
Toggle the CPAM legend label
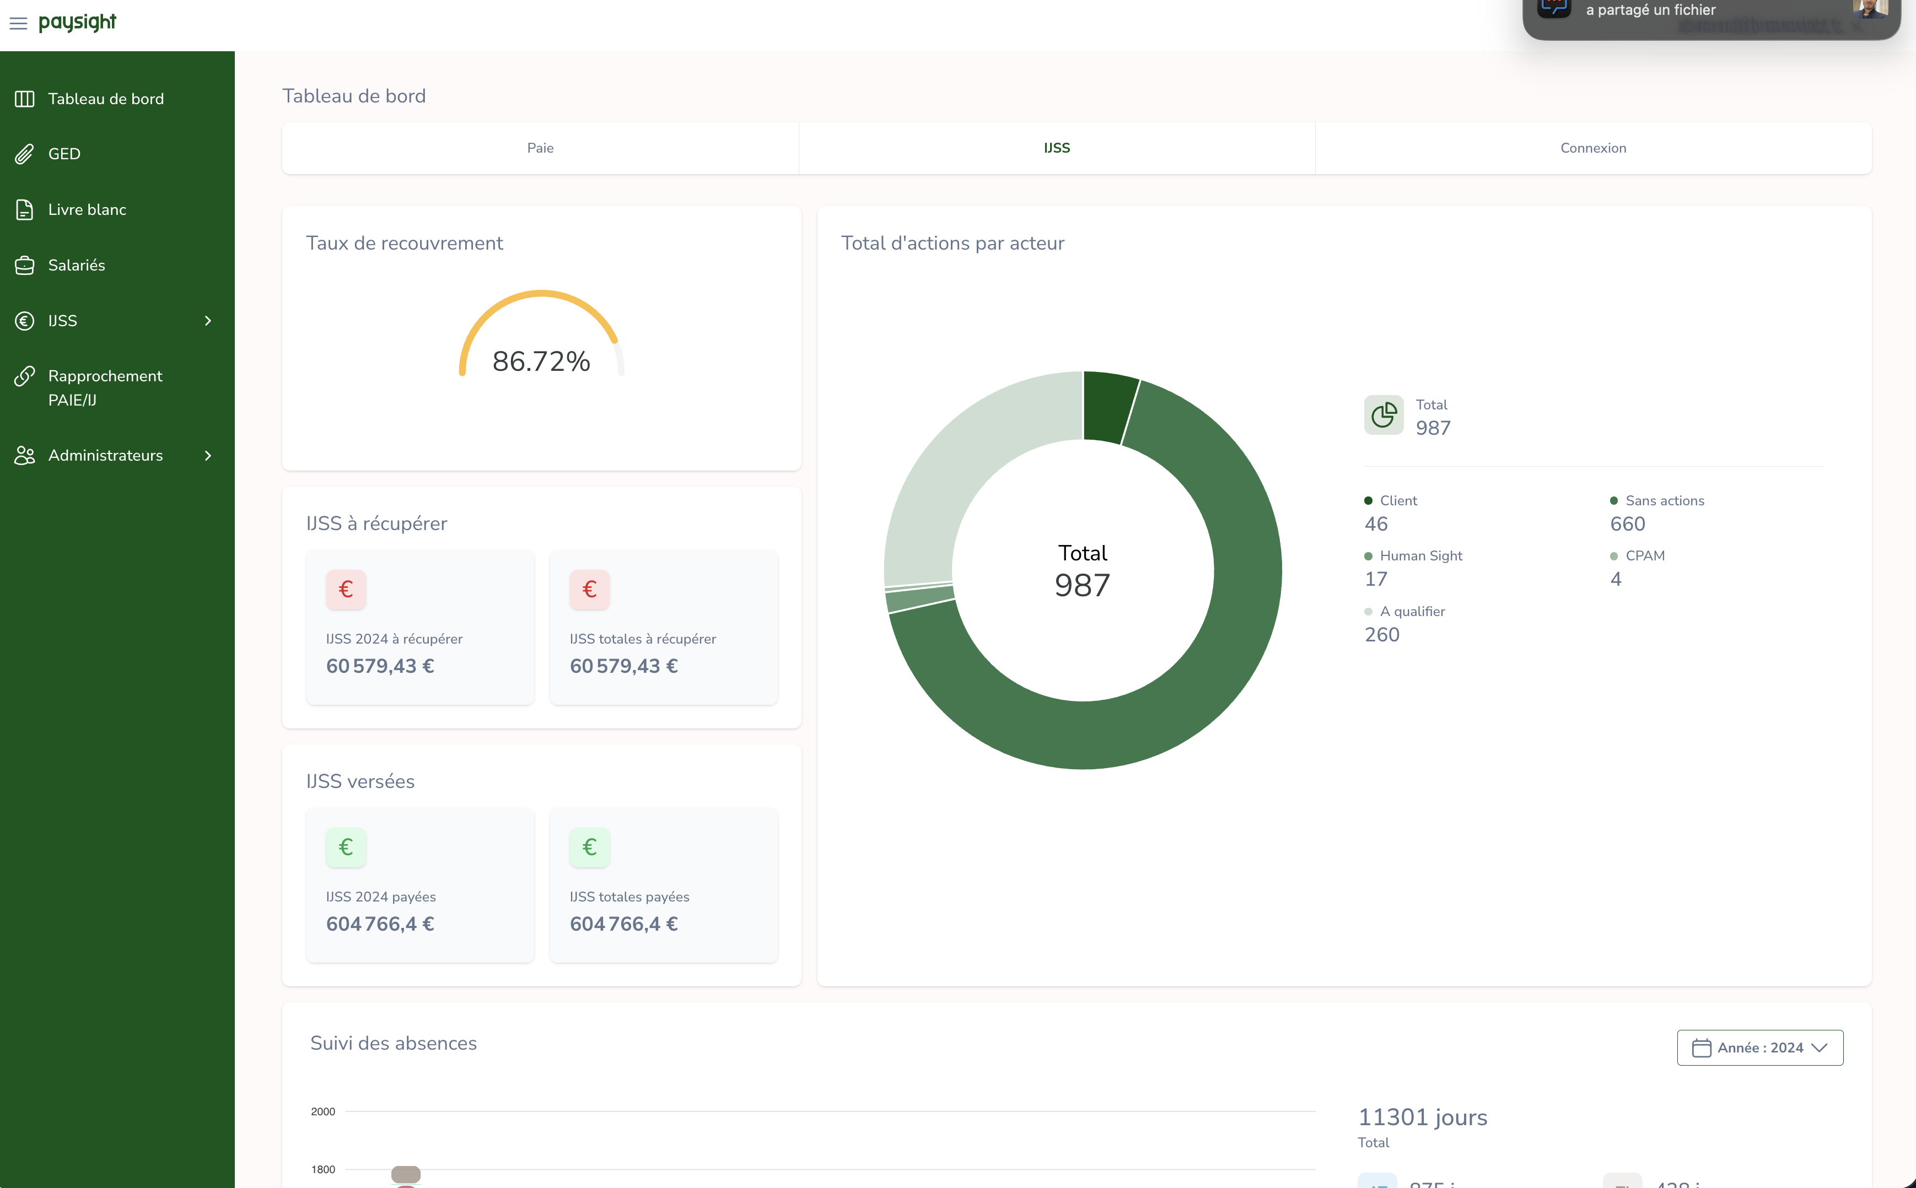(1645, 555)
